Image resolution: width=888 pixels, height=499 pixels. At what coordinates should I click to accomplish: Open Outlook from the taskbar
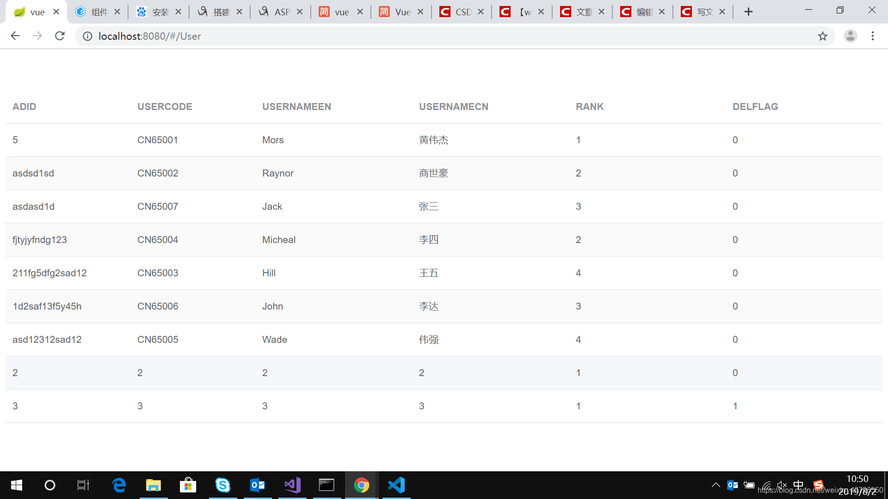click(258, 485)
